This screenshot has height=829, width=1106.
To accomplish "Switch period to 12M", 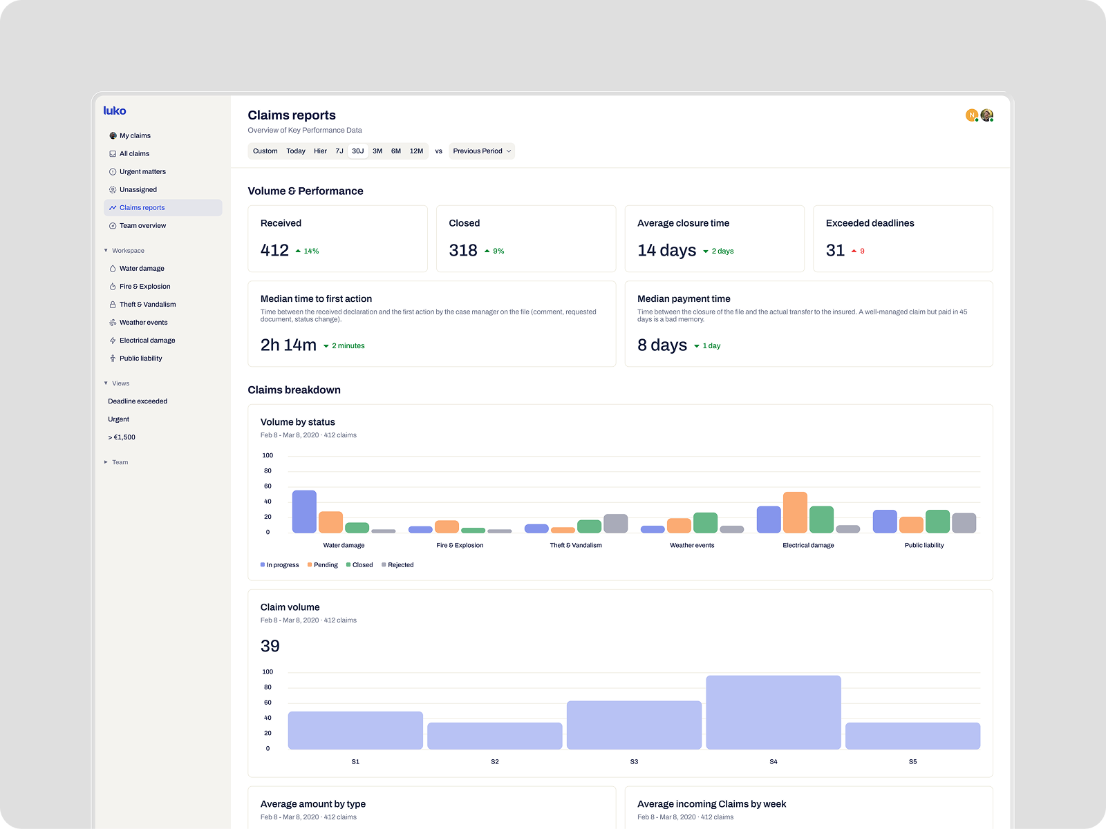I will (416, 151).
